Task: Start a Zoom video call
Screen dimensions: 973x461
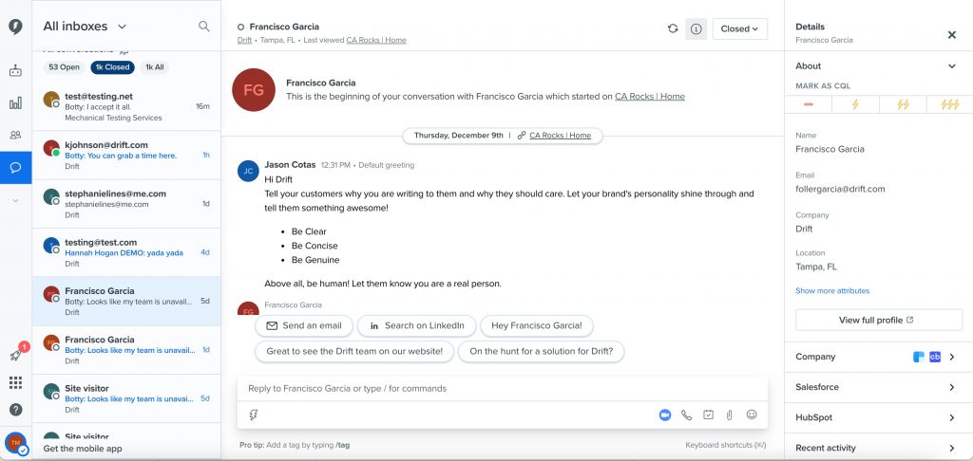Action: pyautogui.click(x=664, y=415)
